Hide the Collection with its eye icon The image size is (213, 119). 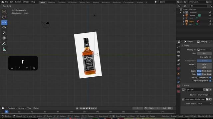pos(210,13)
